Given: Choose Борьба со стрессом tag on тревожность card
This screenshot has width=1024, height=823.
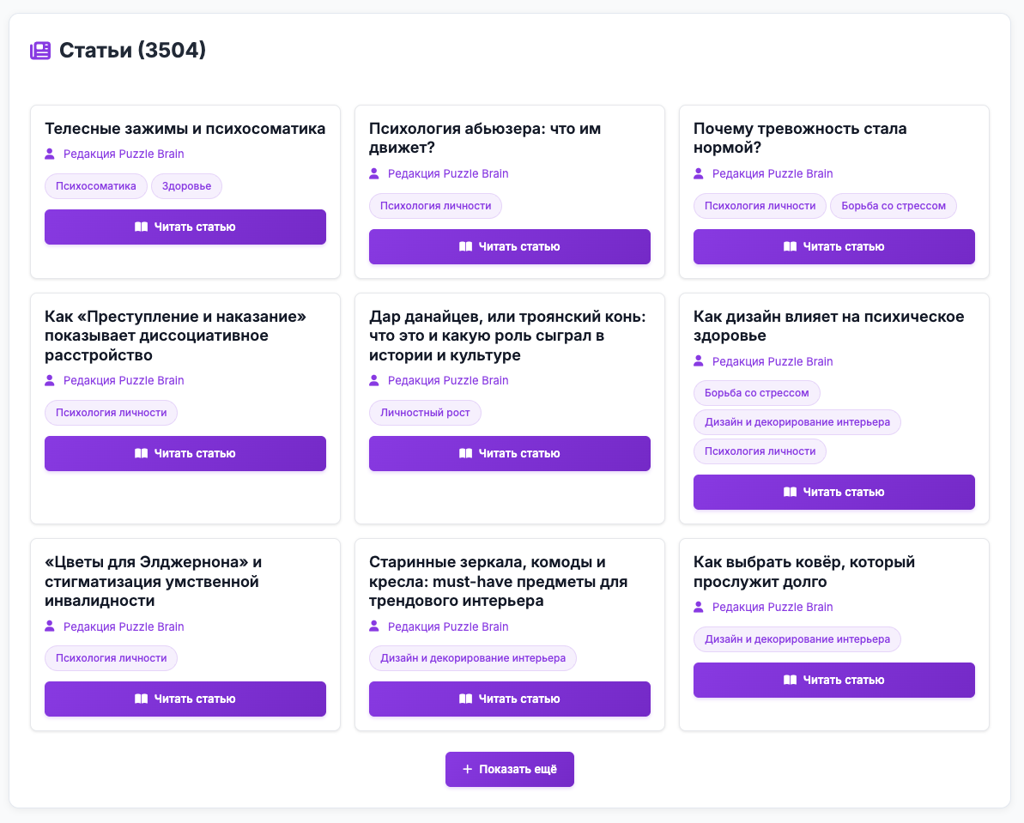Looking at the screenshot, I should click(893, 206).
